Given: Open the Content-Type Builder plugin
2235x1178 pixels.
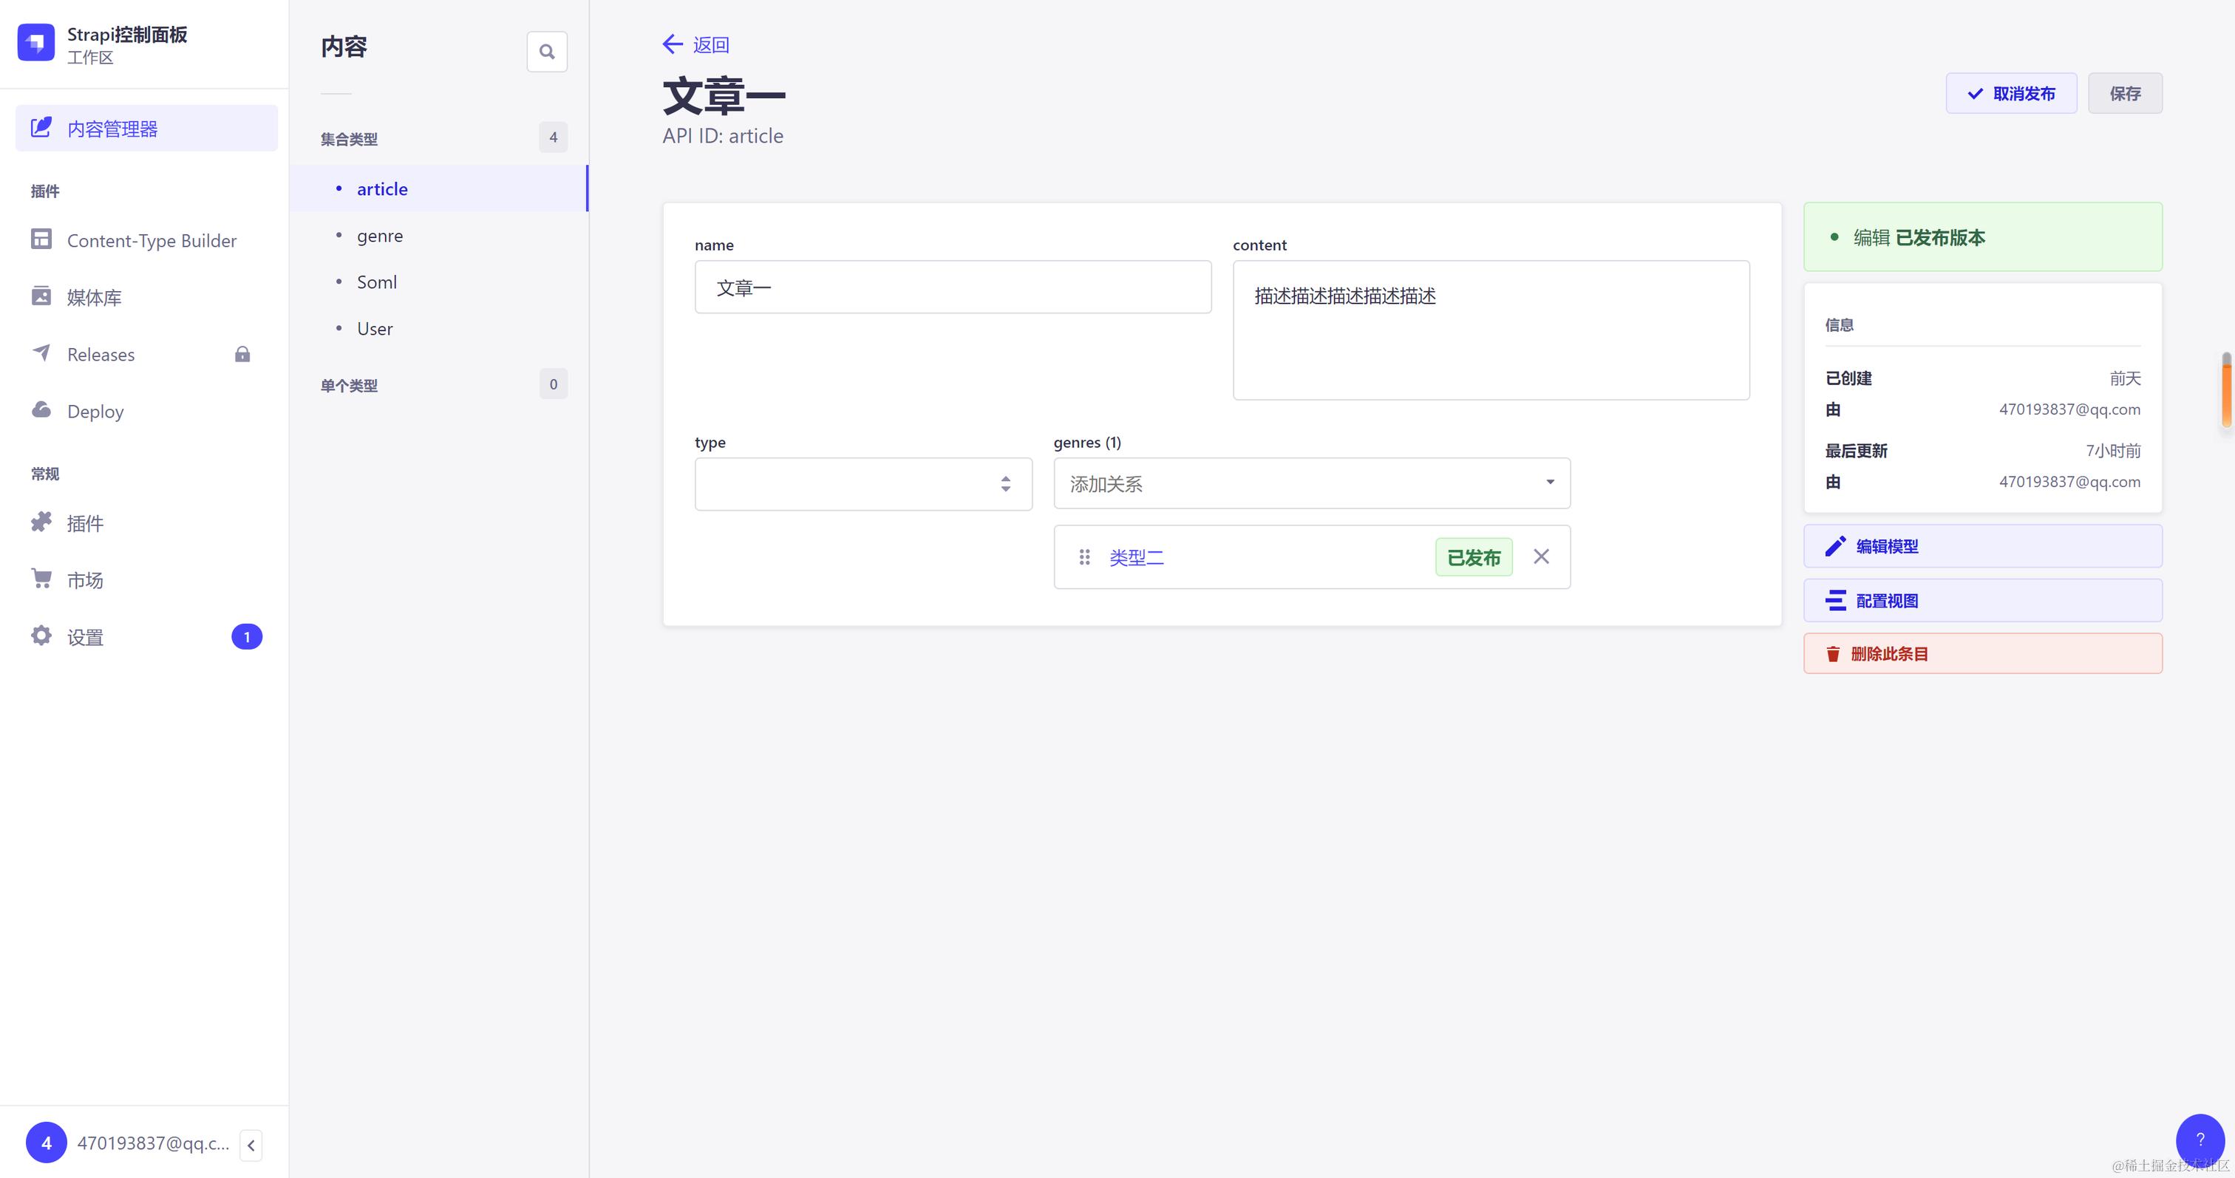Looking at the screenshot, I should click(151, 240).
